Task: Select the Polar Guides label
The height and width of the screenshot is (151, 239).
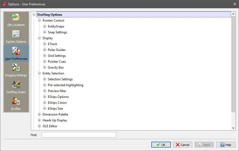Action: click(x=57, y=50)
